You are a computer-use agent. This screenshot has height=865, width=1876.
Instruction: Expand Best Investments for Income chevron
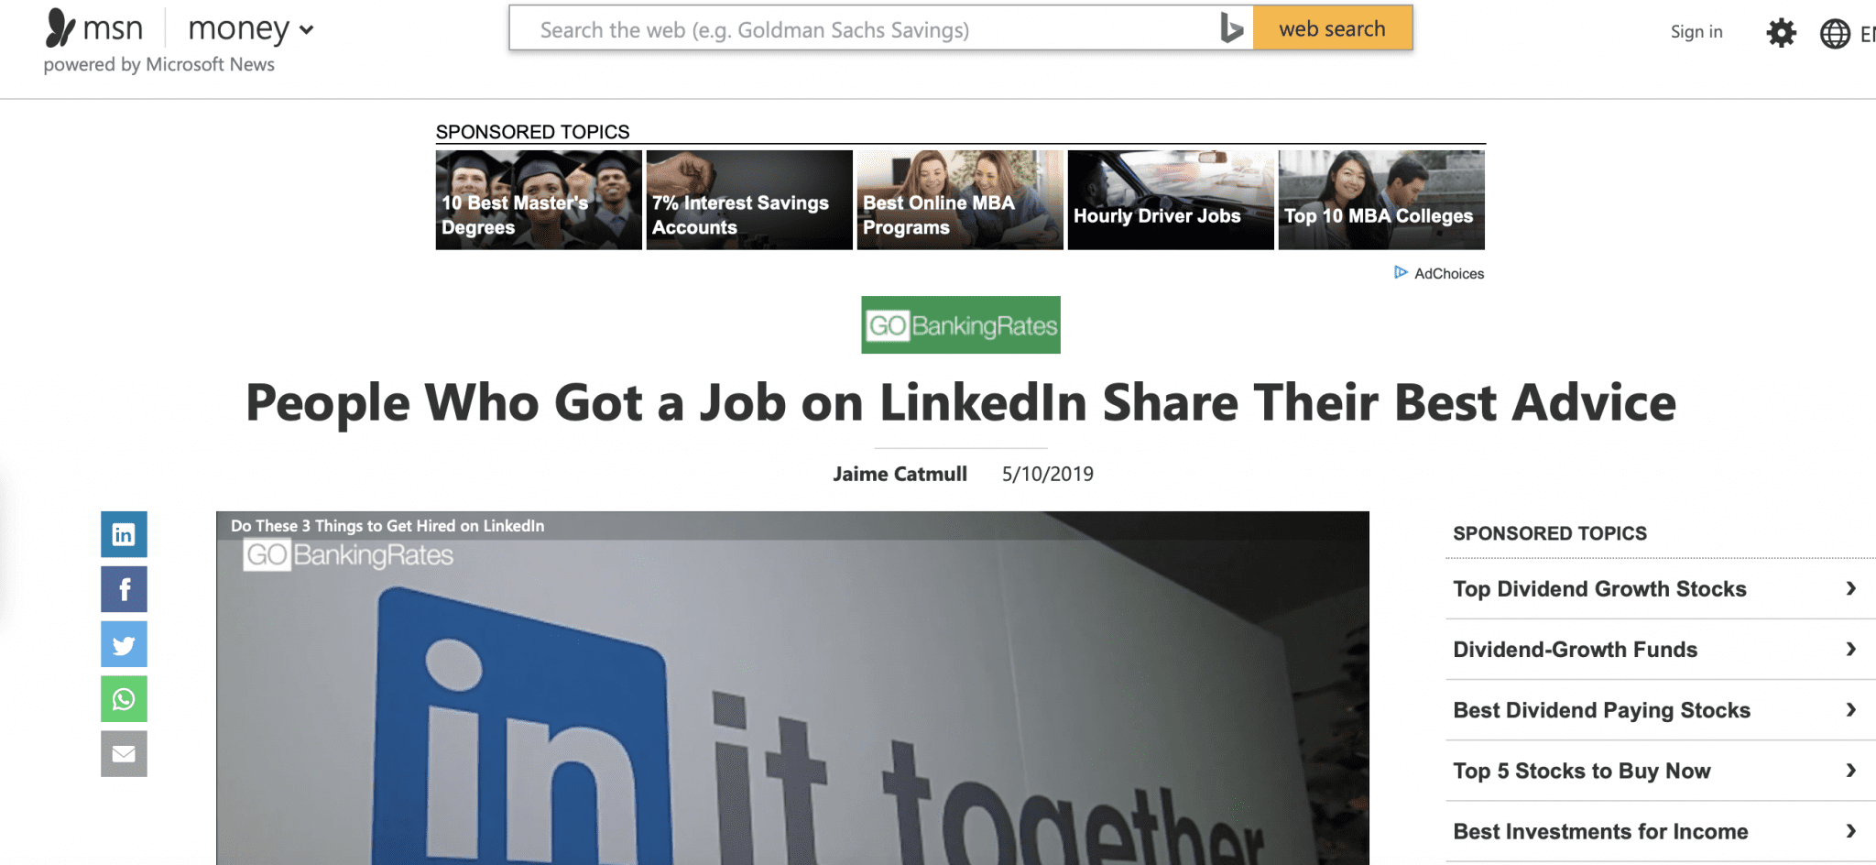pos(1851,831)
